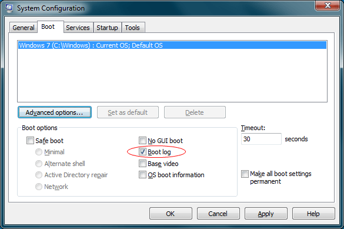Image resolution: width=344 pixels, height=229 pixels.
Task: Open Help for System Configuration
Action: [313, 214]
